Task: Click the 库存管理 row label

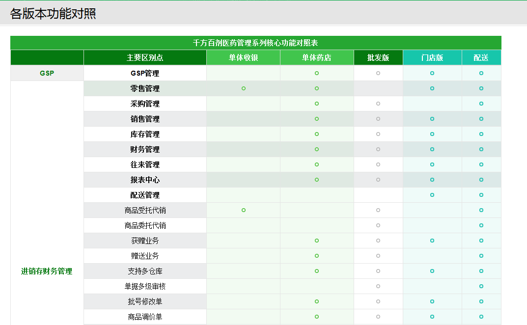Action: (x=145, y=134)
